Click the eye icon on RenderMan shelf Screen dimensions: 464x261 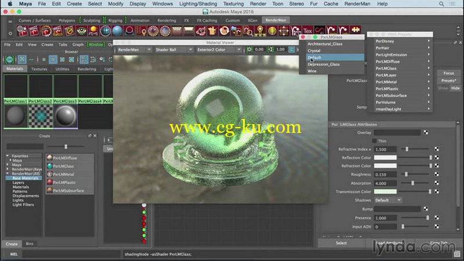pyautogui.click(x=81, y=31)
